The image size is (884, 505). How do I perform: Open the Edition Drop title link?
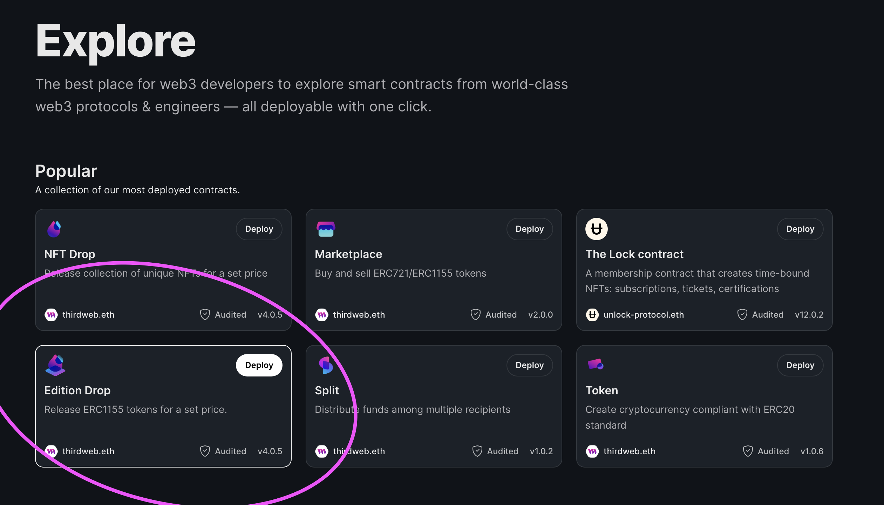pyautogui.click(x=77, y=390)
